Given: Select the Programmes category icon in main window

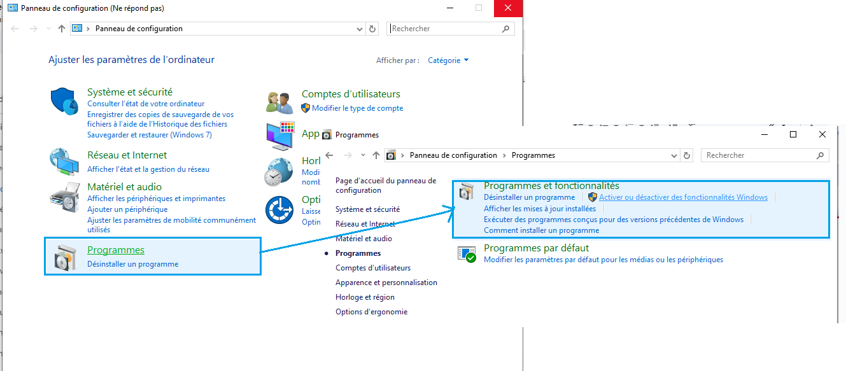Looking at the screenshot, I should [66, 256].
